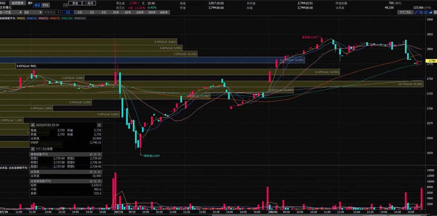Close the 2025/07/30 15:30 info panel
The height and width of the screenshot is (216, 437).
[99, 125]
